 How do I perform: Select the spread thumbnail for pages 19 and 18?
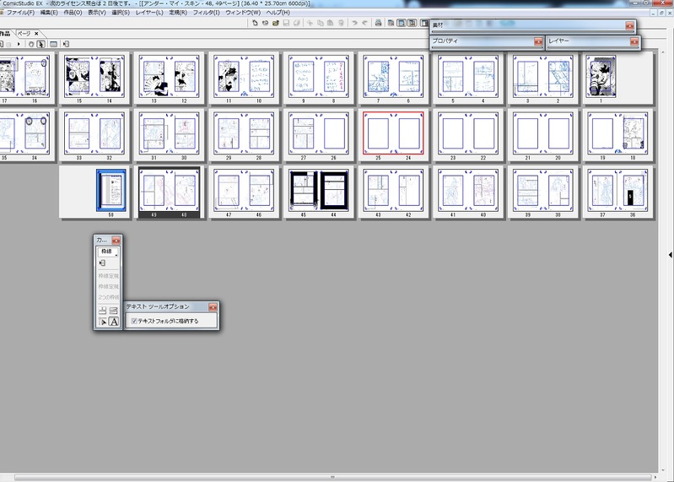617,135
